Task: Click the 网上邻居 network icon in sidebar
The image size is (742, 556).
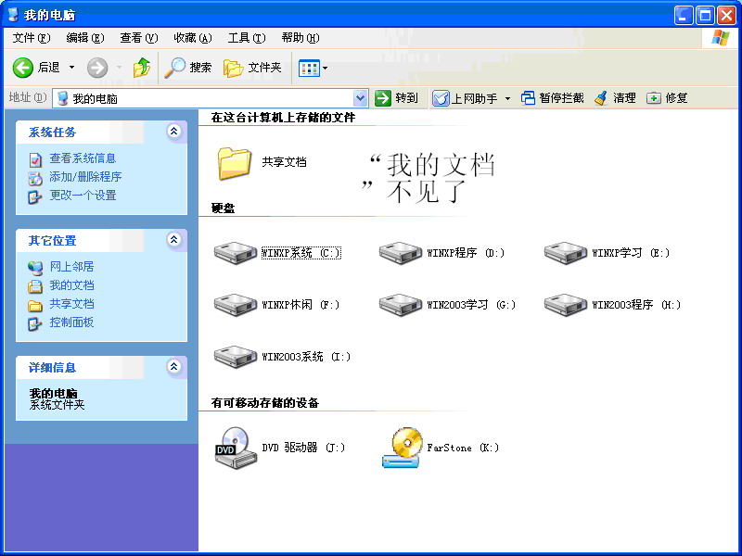Action: [x=35, y=268]
